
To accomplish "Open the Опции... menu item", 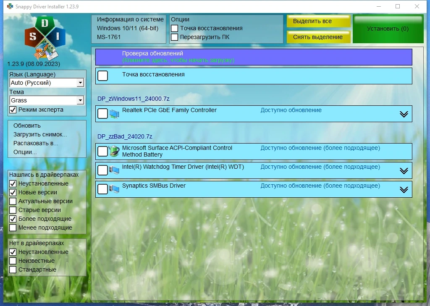I will 25,152.
